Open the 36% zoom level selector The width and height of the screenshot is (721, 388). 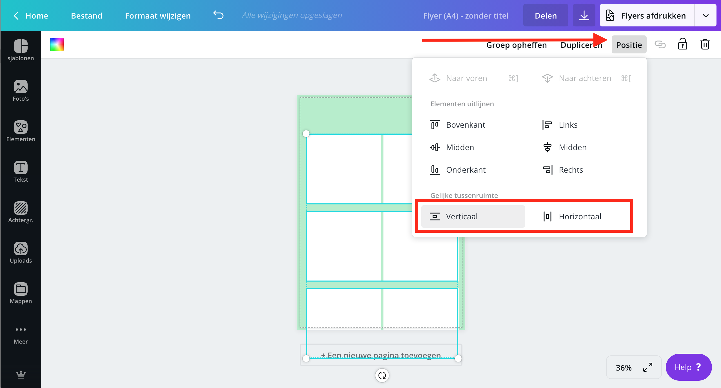click(624, 367)
